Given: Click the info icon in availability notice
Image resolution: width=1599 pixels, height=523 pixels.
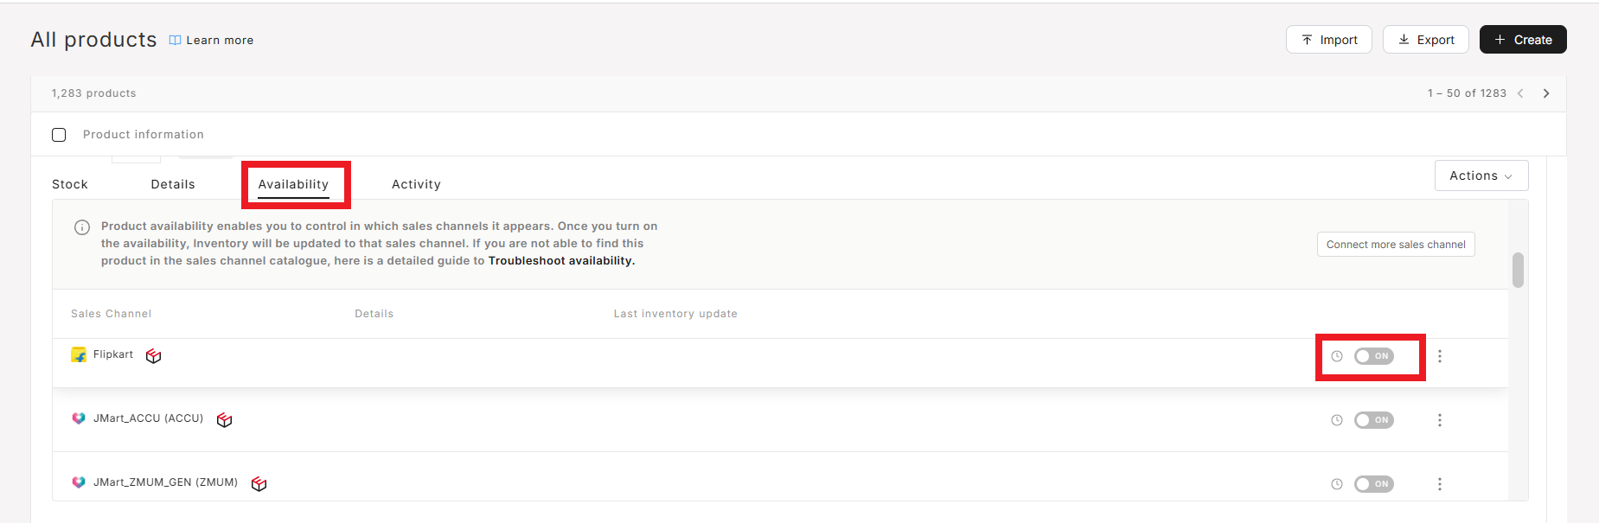Looking at the screenshot, I should point(82,227).
